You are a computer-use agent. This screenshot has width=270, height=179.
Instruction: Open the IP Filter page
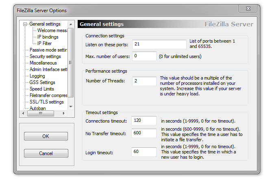point(44,43)
